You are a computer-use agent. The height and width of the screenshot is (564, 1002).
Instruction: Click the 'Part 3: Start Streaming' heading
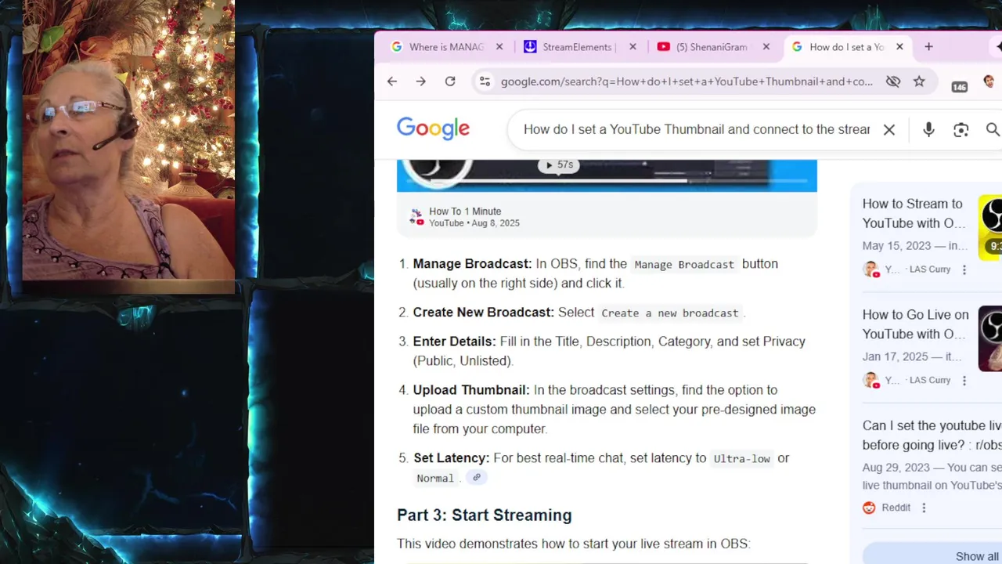(484, 515)
